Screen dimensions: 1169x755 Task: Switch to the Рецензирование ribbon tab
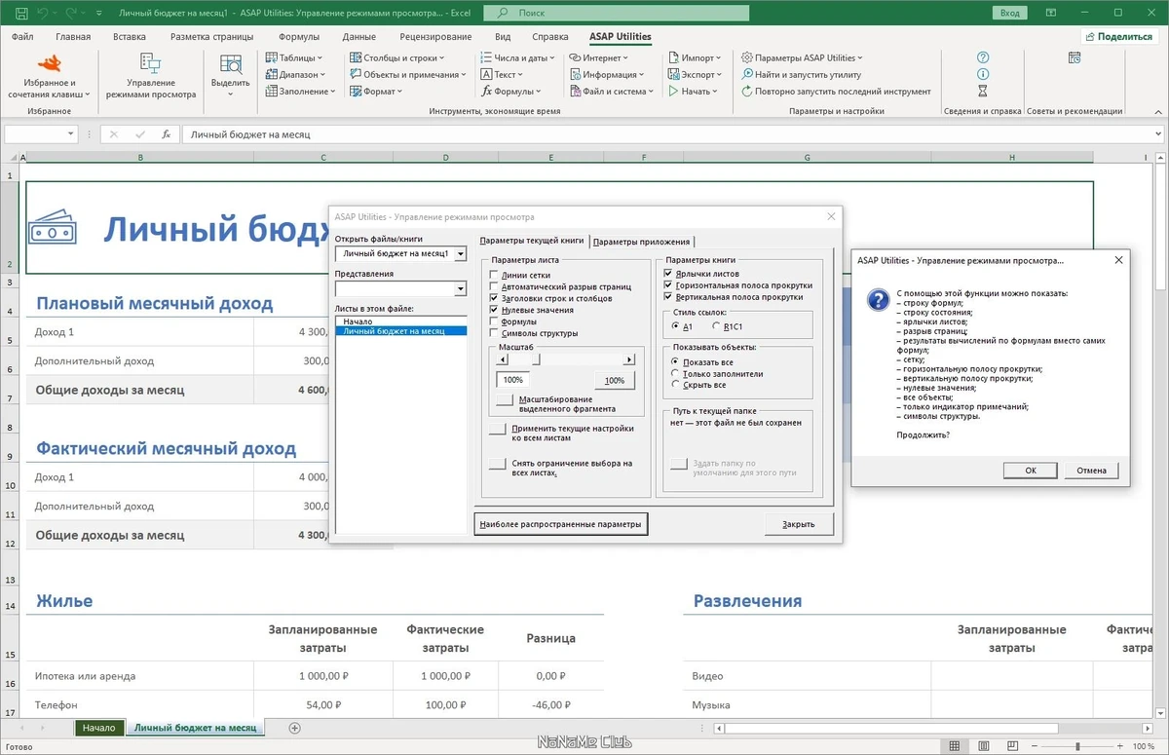pos(435,36)
